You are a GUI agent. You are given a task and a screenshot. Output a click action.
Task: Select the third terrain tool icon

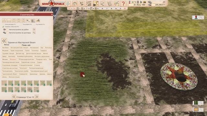14,21
